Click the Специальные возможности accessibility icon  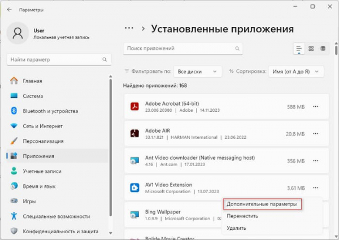(x=14, y=216)
